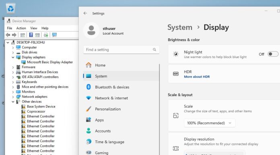
Task: Click the back arrow in Settings window
Action: pyautogui.click(x=85, y=13)
